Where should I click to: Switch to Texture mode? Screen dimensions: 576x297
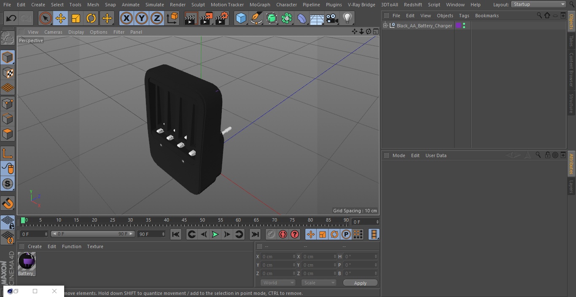click(x=8, y=72)
